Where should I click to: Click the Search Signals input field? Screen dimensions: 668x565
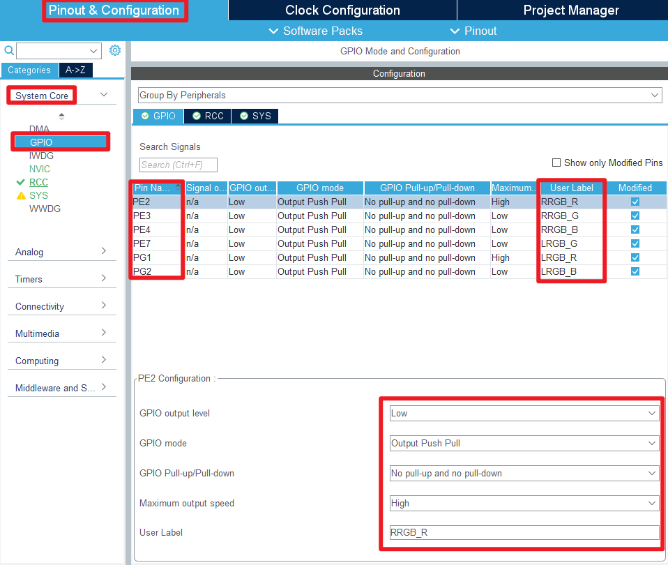pyautogui.click(x=178, y=165)
